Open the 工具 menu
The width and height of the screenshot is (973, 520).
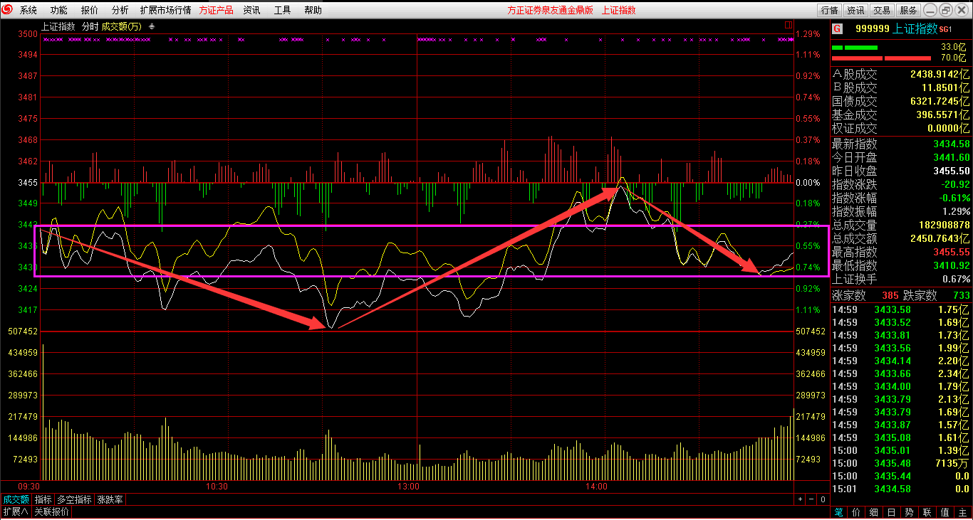click(x=283, y=10)
